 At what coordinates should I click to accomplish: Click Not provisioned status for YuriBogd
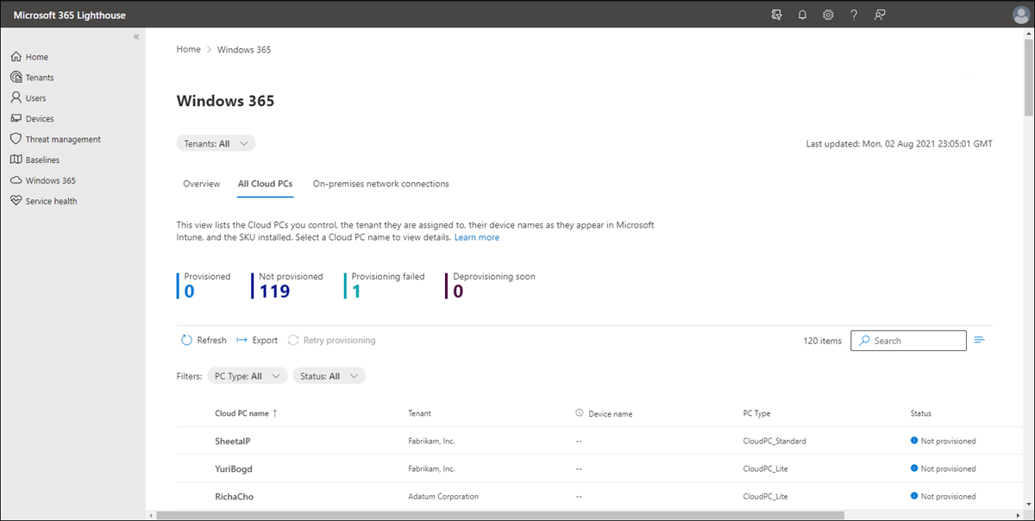944,469
